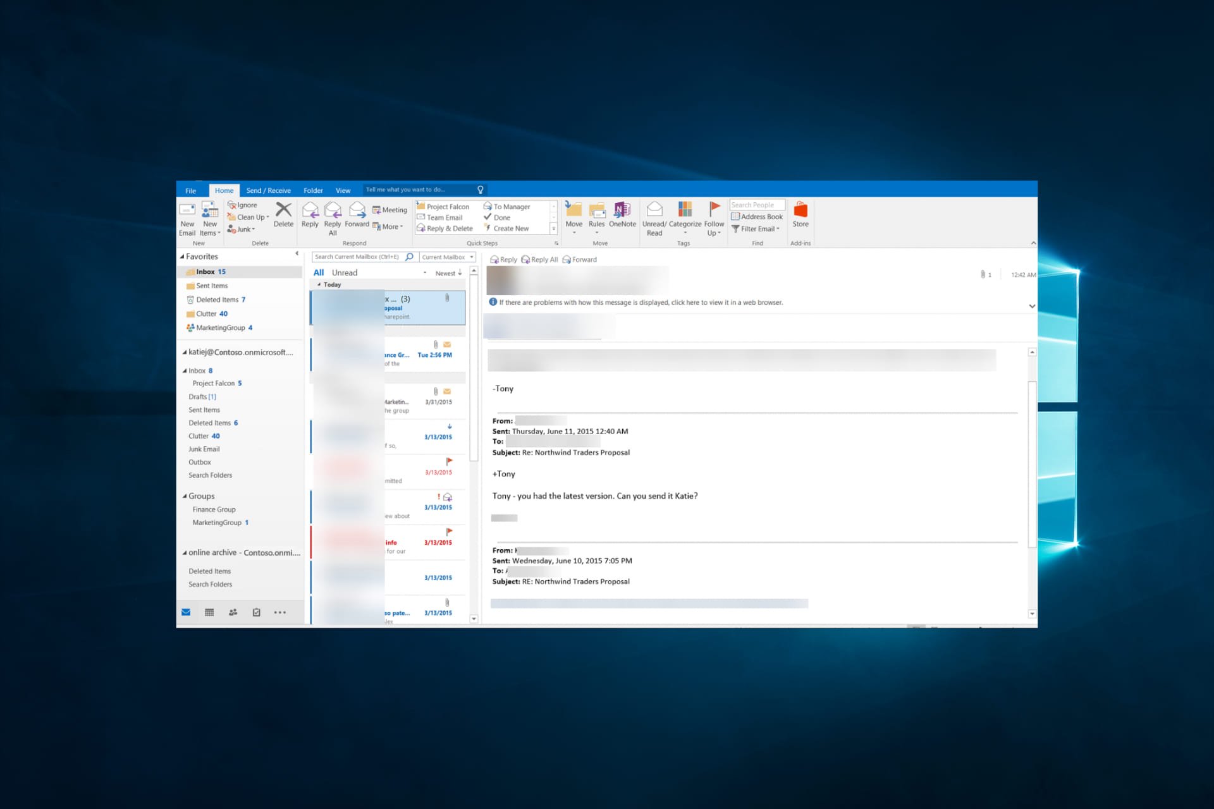Viewport: 1214px width, 809px height.
Task: Open the File menu tab
Action: coord(190,190)
